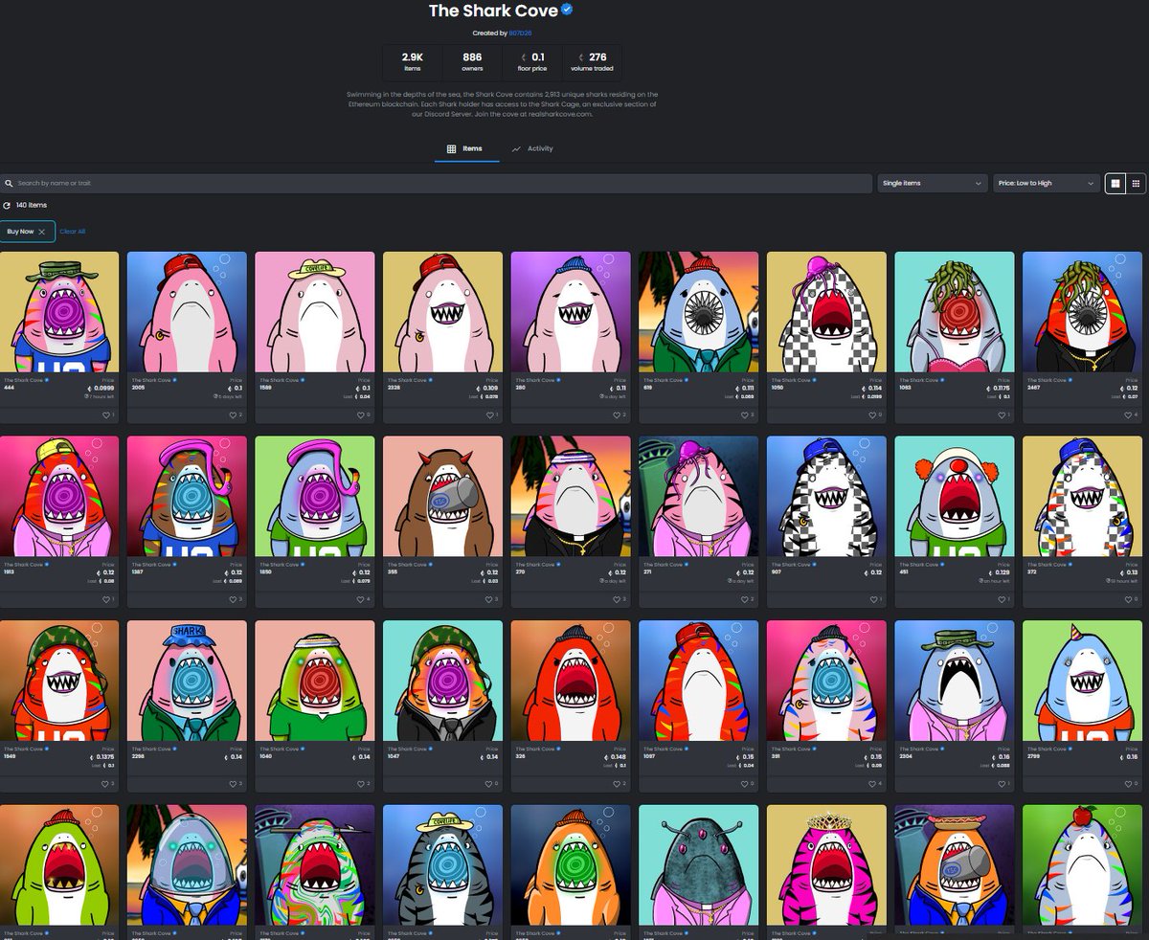The height and width of the screenshot is (940, 1149).
Task: Click Clear All filters link
Action: [73, 232]
